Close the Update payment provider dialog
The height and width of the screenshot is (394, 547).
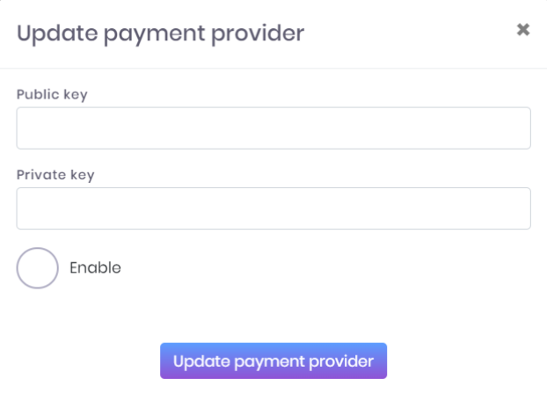tap(523, 30)
